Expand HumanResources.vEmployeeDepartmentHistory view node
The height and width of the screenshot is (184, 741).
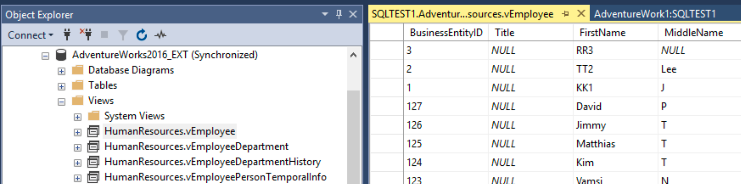coord(77,163)
